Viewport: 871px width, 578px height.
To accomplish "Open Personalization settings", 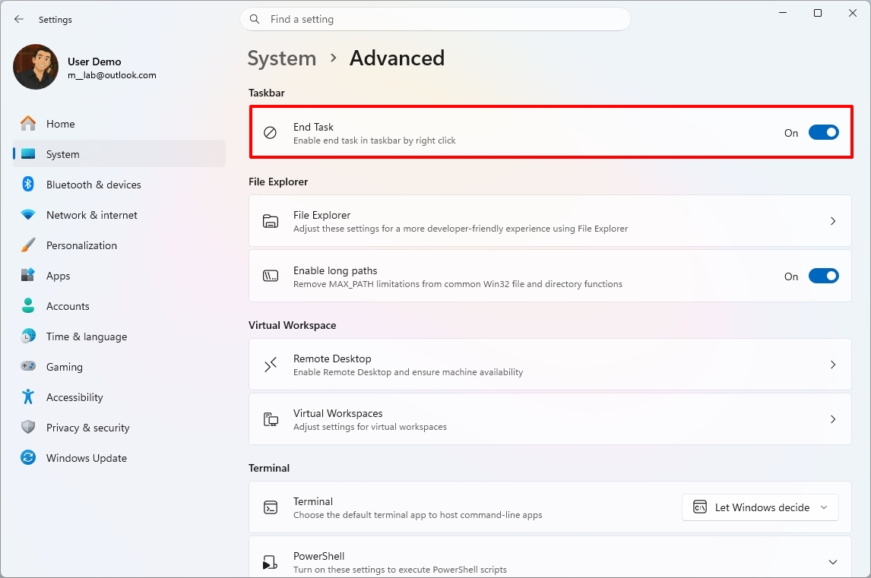I will [119, 245].
